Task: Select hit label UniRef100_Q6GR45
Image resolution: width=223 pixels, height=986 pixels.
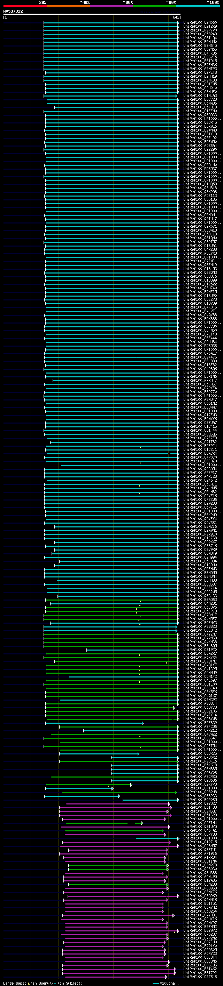Action: click(x=200, y=122)
